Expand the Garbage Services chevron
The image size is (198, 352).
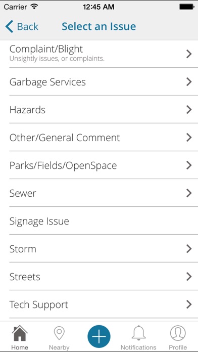coord(189,82)
